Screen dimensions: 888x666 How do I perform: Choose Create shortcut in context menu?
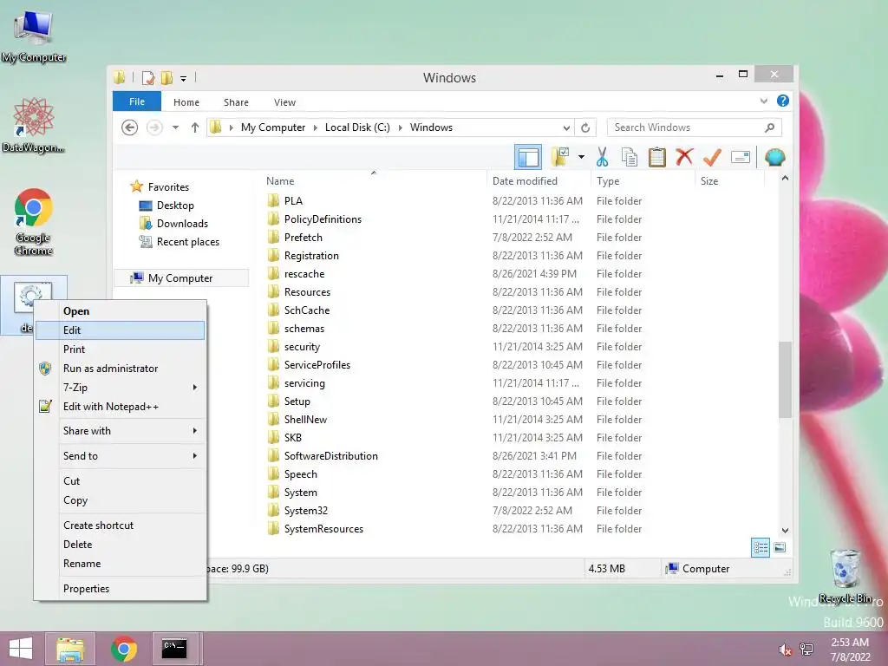tap(120, 525)
